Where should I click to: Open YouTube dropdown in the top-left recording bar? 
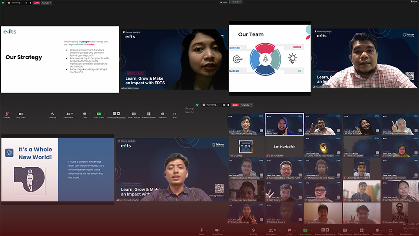(47, 3)
